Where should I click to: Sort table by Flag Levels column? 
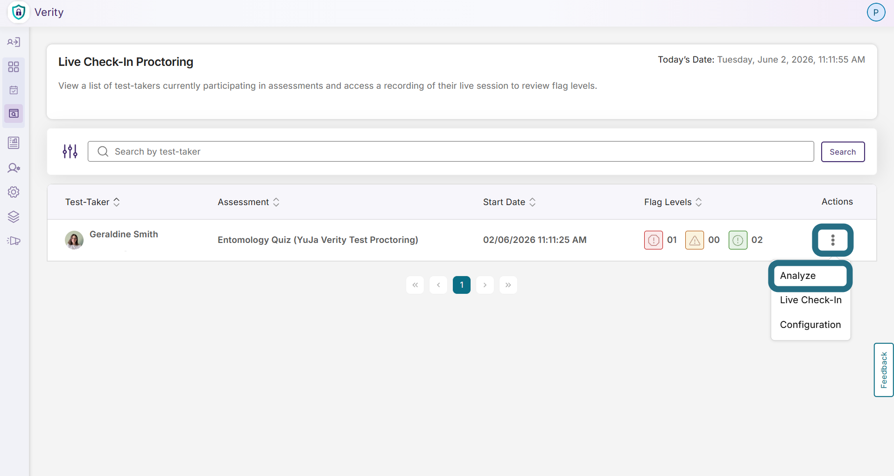699,202
